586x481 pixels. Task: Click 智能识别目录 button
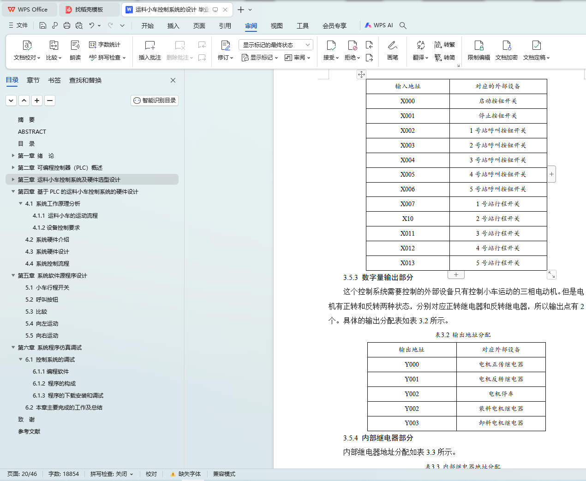[155, 101]
